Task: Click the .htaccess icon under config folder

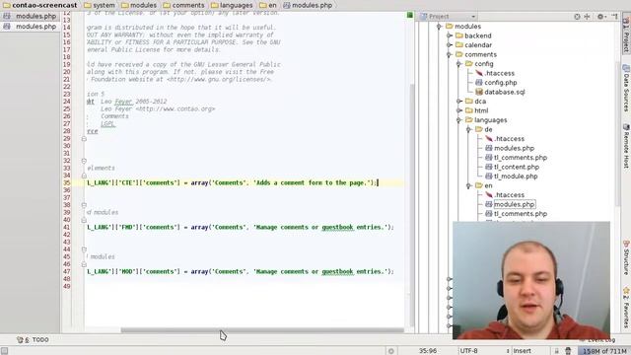Action: click(479, 73)
